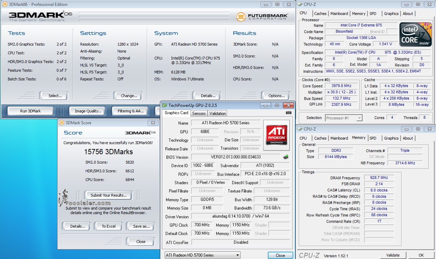
Task: Click the GPU-Z BIOS Version field
Action: click(236, 157)
